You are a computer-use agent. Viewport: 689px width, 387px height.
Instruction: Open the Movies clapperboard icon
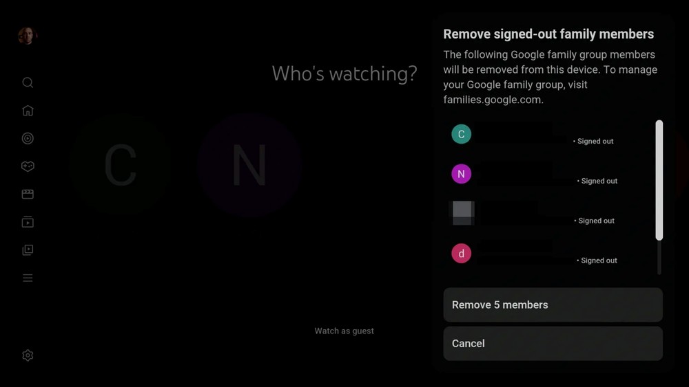click(x=28, y=194)
